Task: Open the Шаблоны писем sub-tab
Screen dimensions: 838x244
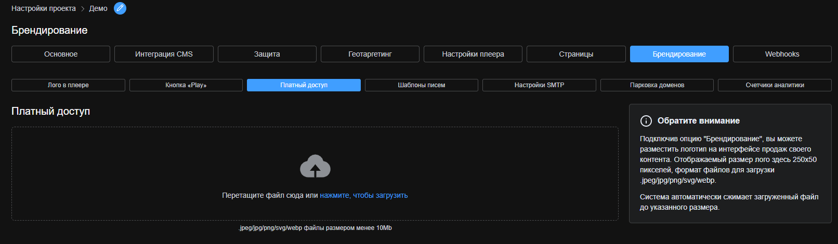Action: click(422, 85)
